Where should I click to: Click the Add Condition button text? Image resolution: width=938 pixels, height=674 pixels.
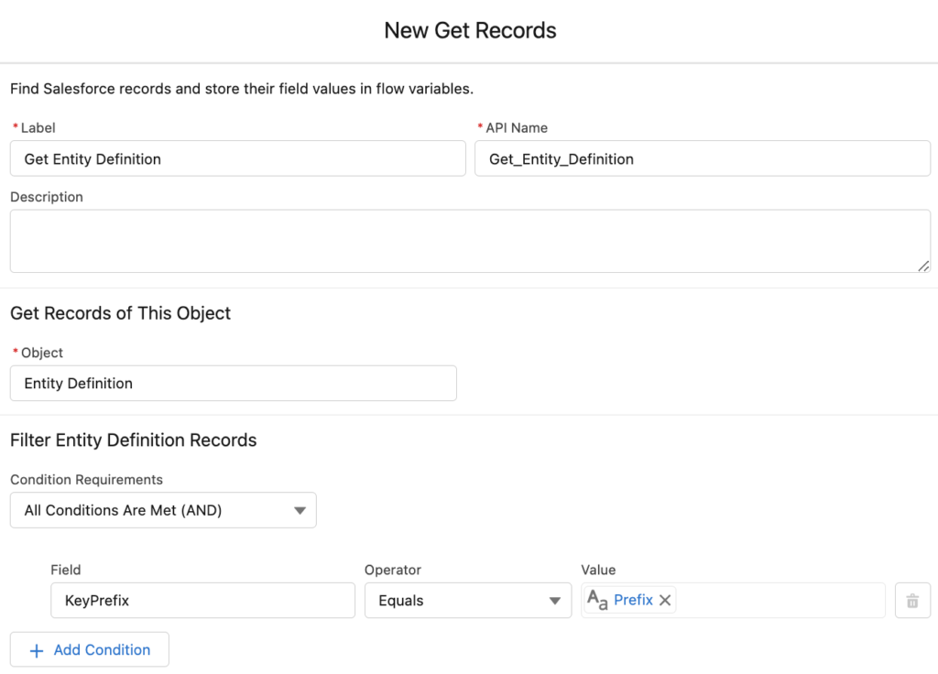(102, 650)
